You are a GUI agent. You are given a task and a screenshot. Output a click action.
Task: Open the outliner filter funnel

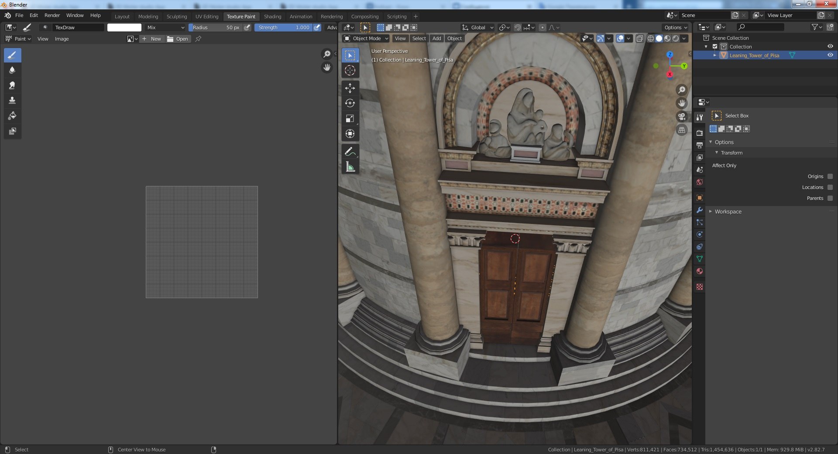tap(816, 27)
